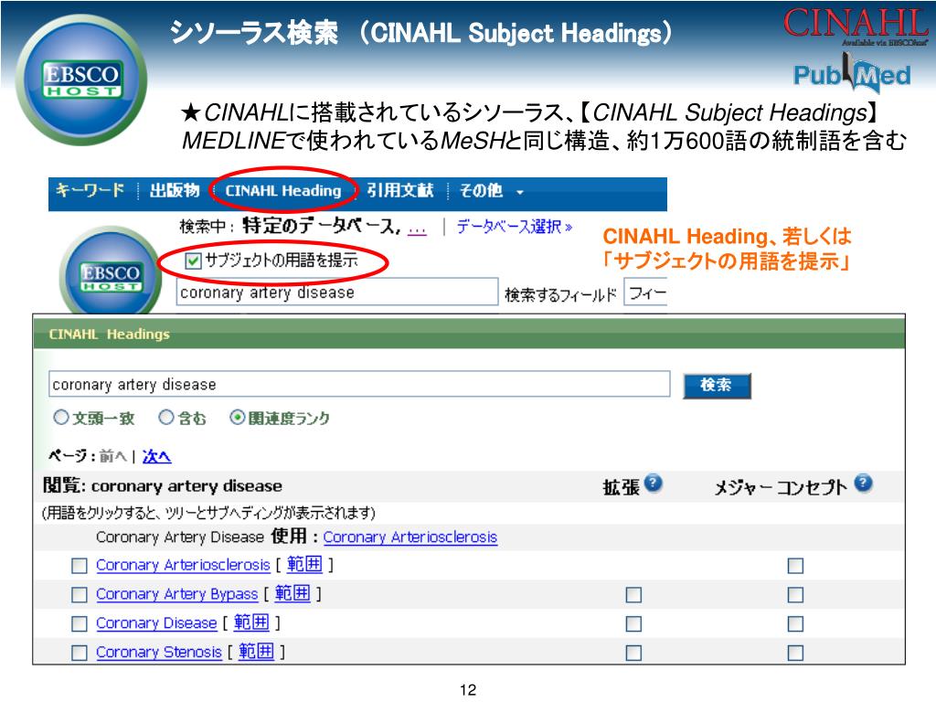Enable 拡張 for Coronary Artery Bypass
This screenshot has width=936, height=702.
click(634, 594)
